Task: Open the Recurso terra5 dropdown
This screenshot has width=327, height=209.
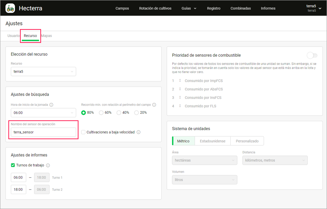Action: pos(43,72)
